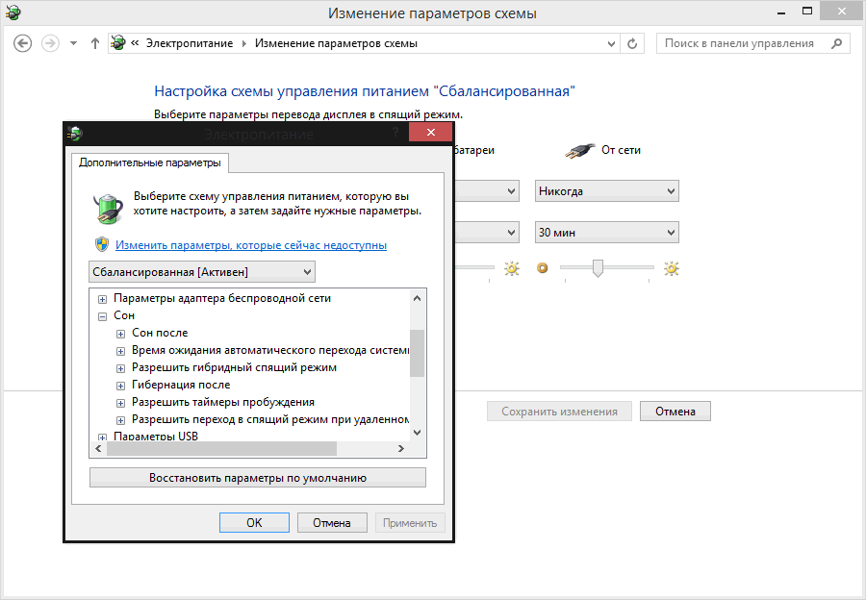866x600 pixels.
Task: Open the 30 мин dropdown
Action: 606,233
